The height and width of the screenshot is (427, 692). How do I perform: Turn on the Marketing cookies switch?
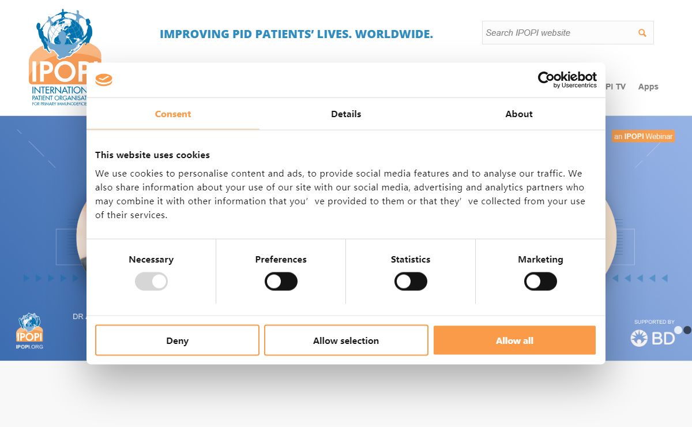540,282
